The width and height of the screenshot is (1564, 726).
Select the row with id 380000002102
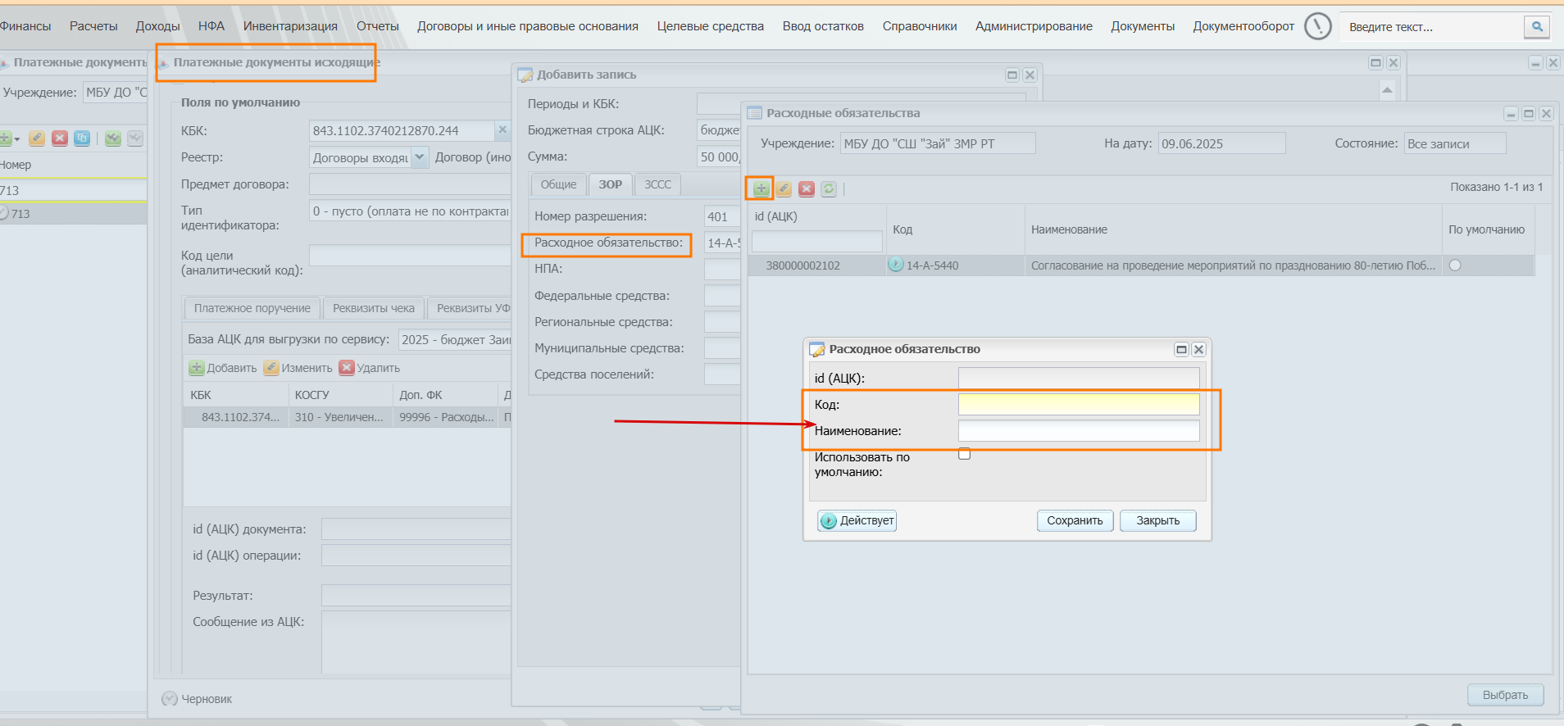click(1141, 265)
